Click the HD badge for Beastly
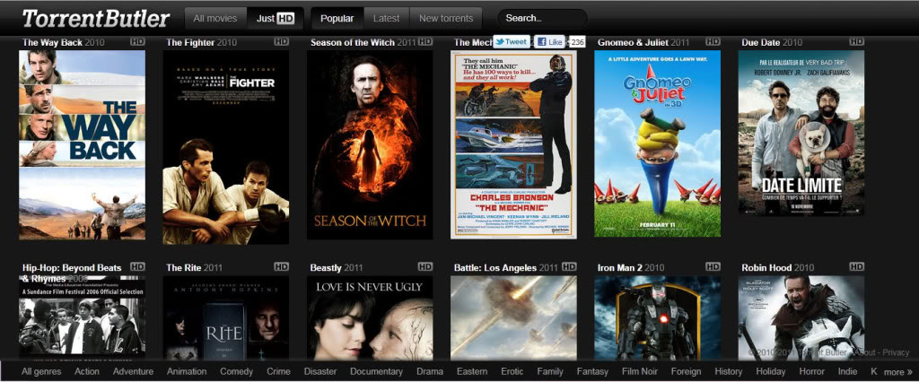 (424, 266)
